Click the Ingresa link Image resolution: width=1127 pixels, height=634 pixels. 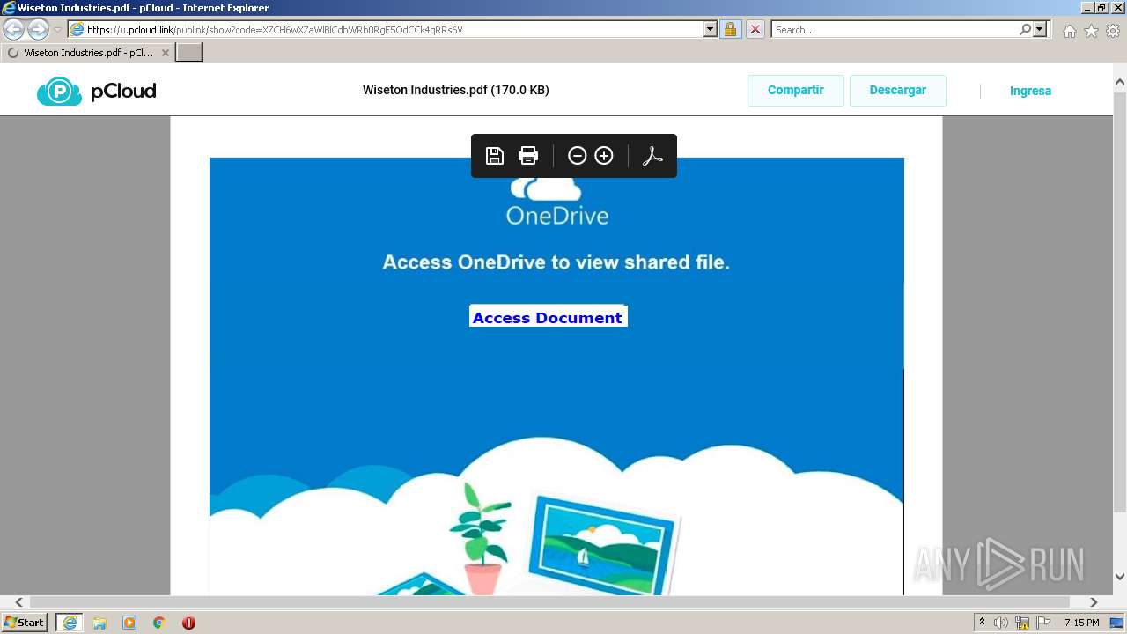coord(1030,91)
